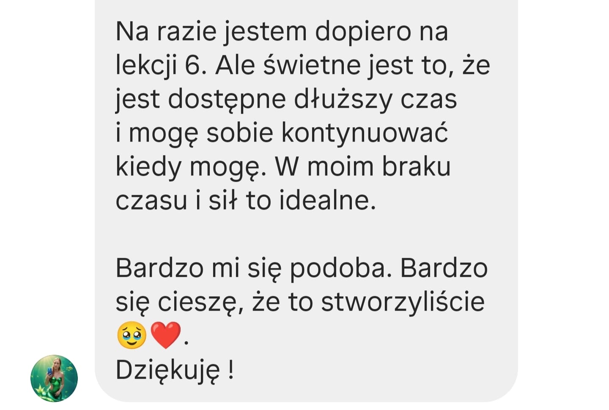Click "Na razie" at the message start
This screenshot has height=410, width=609.
tap(166, 32)
